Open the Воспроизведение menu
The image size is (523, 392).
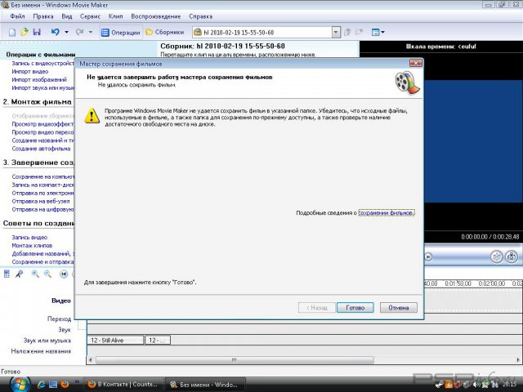point(157,16)
